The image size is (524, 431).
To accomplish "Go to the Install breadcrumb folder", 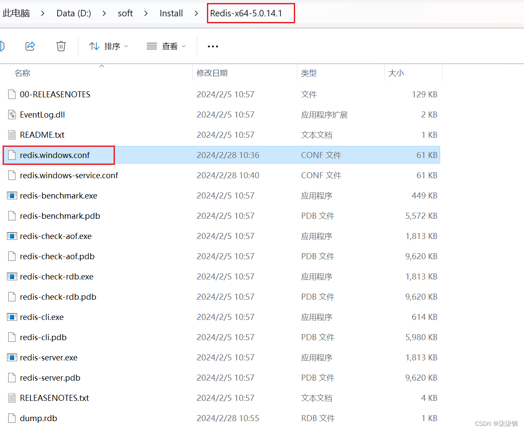I will pyautogui.click(x=171, y=13).
